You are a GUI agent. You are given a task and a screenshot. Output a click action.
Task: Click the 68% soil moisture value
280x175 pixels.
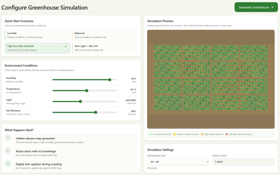point(133,111)
